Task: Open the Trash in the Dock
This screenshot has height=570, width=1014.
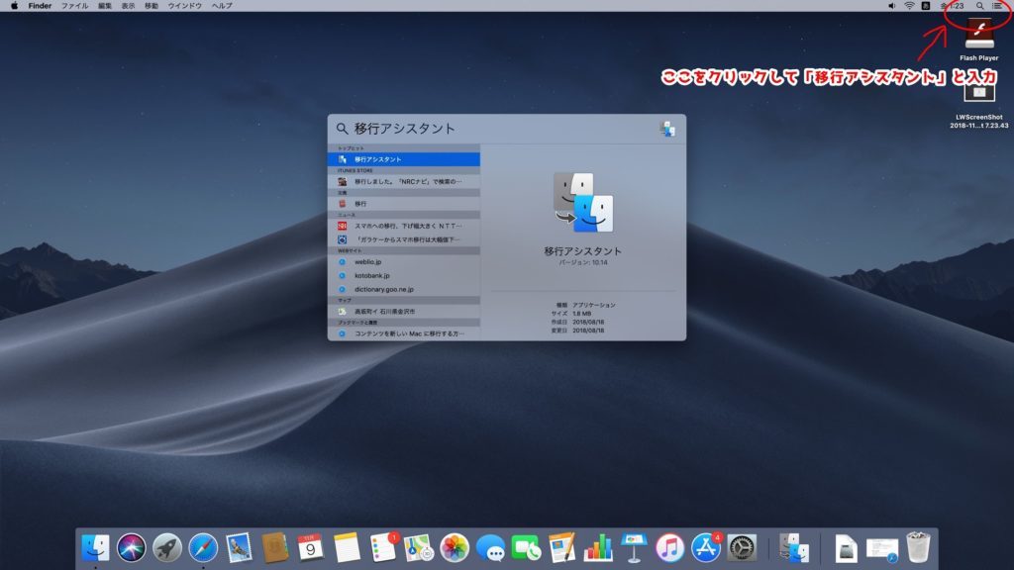Action: [x=918, y=548]
